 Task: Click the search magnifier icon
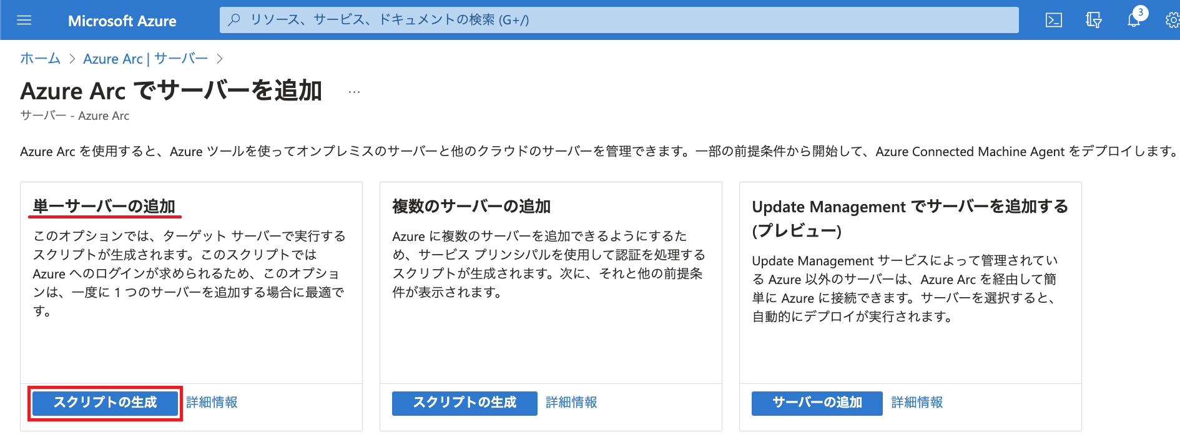[234, 20]
